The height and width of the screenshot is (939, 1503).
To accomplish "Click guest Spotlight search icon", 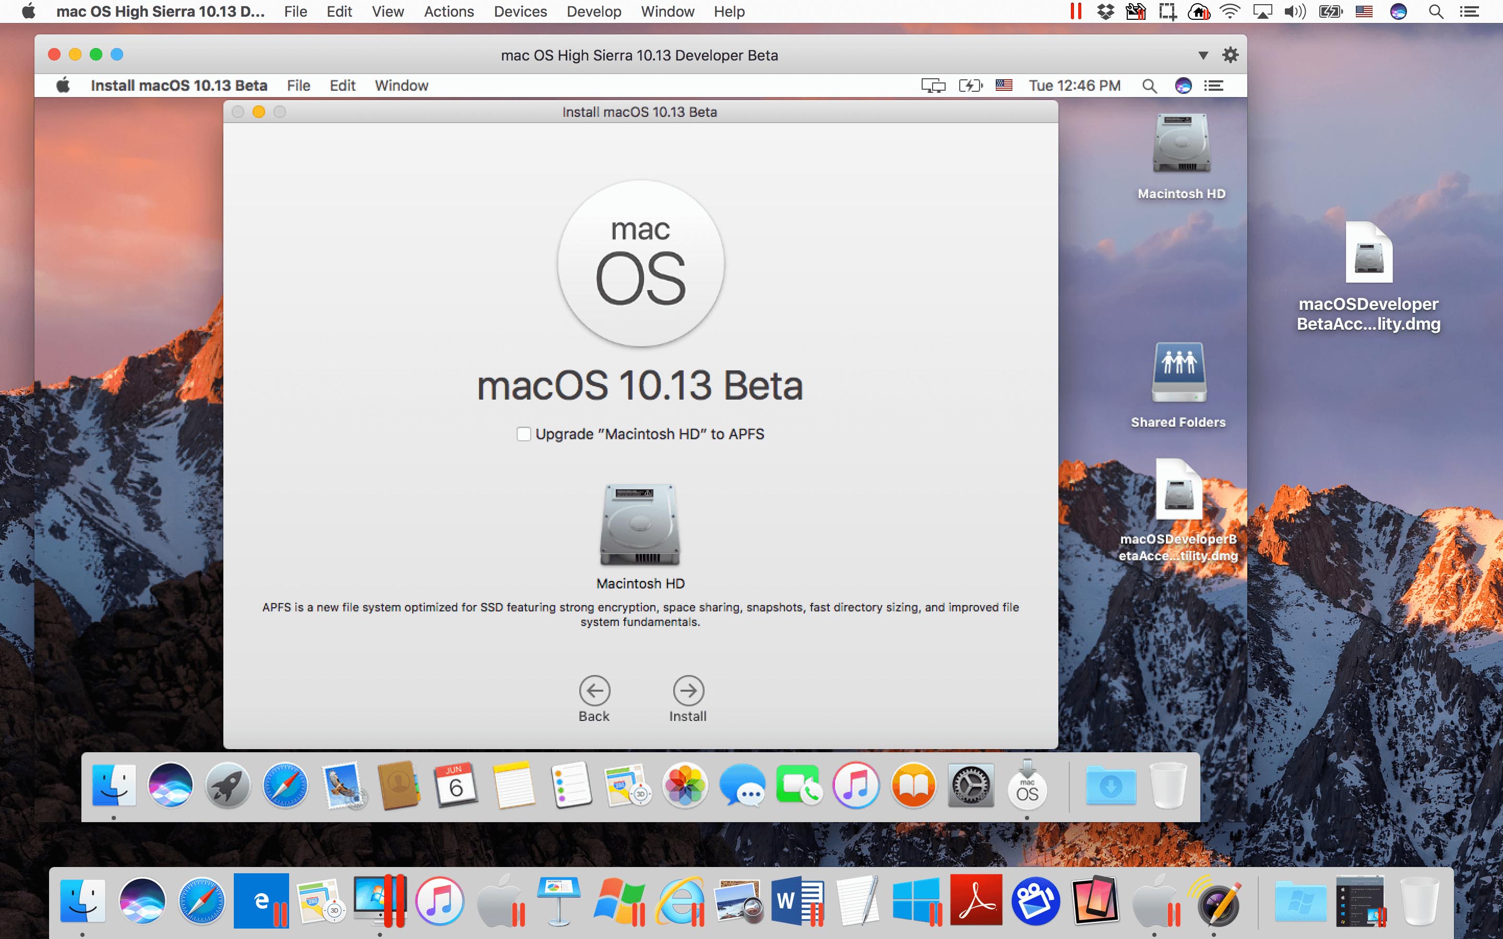I will (1149, 86).
